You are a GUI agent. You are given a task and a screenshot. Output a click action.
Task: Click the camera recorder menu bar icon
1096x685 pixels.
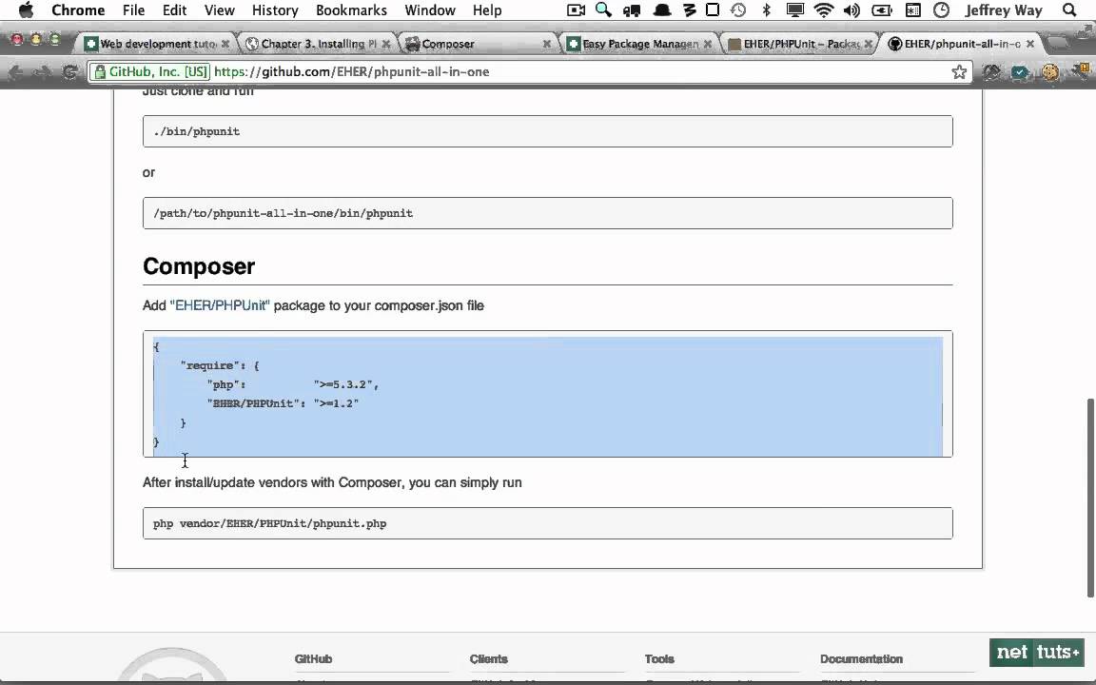pyautogui.click(x=576, y=10)
